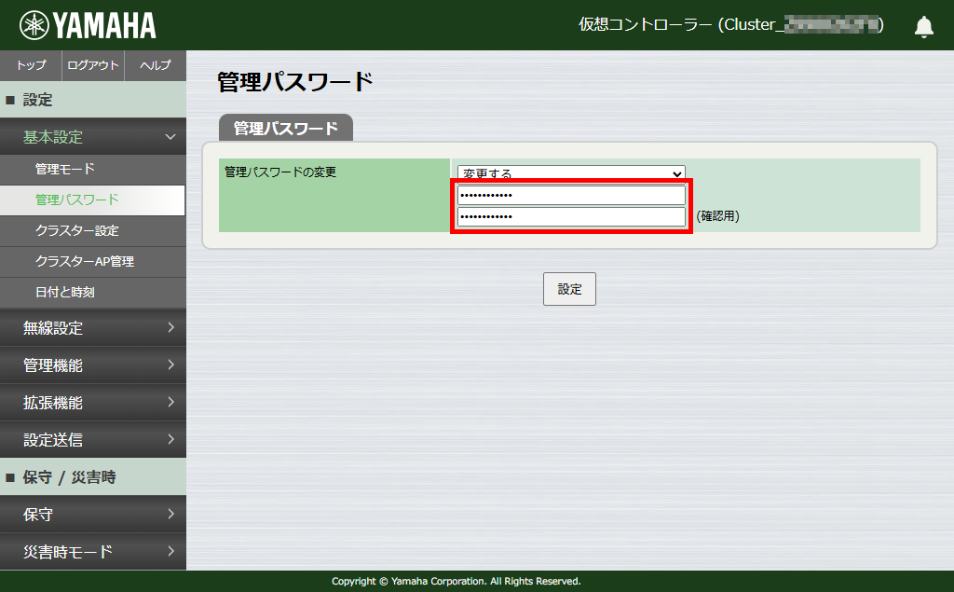Collapse the 基本設定 section chevron

coord(170,137)
